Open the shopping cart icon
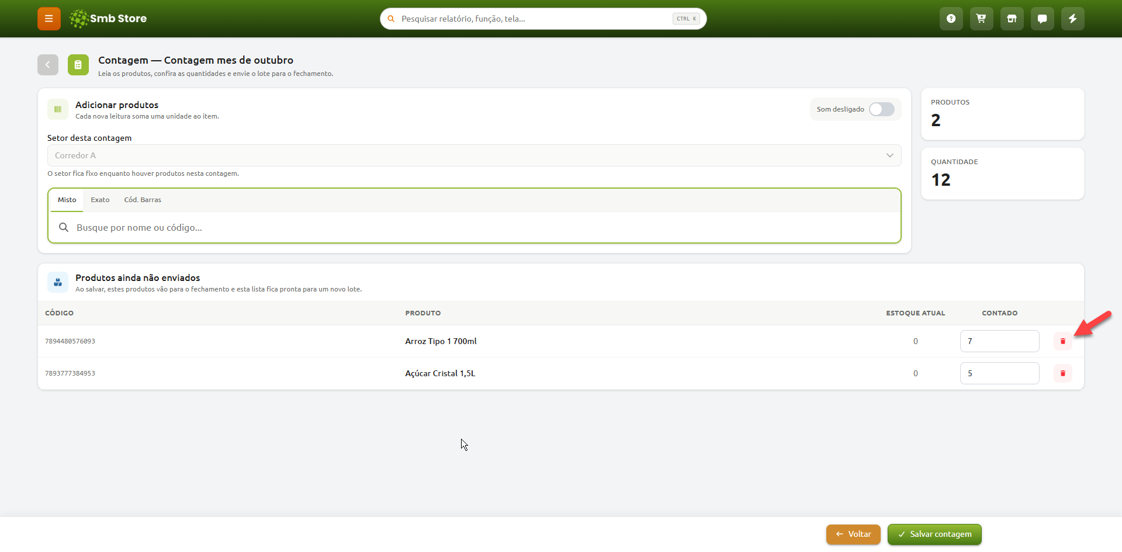This screenshot has height=552, width=1122. 982,19
